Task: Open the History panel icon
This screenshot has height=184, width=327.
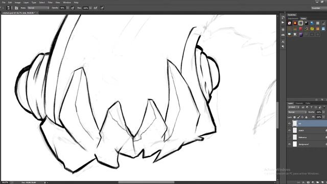Action: coord(283,17)
